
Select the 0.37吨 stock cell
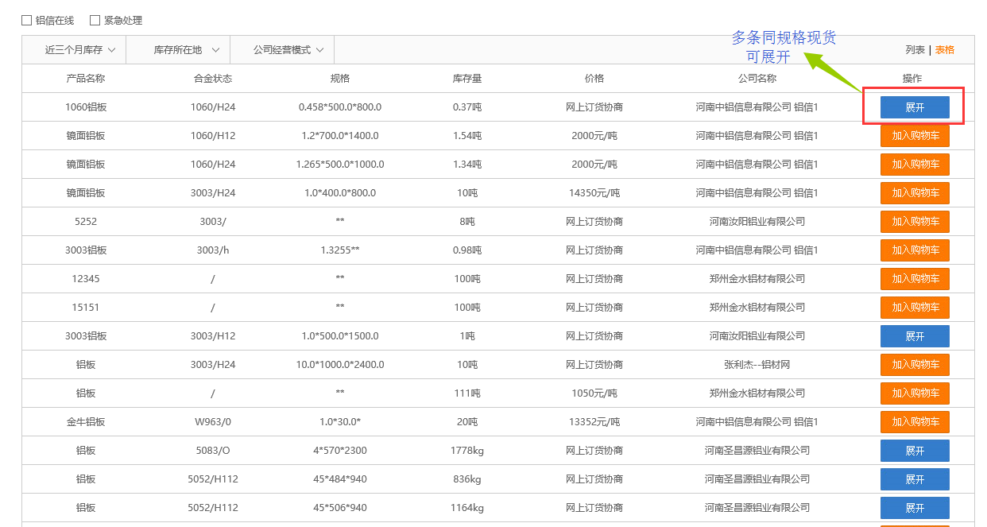pos(467,107)
